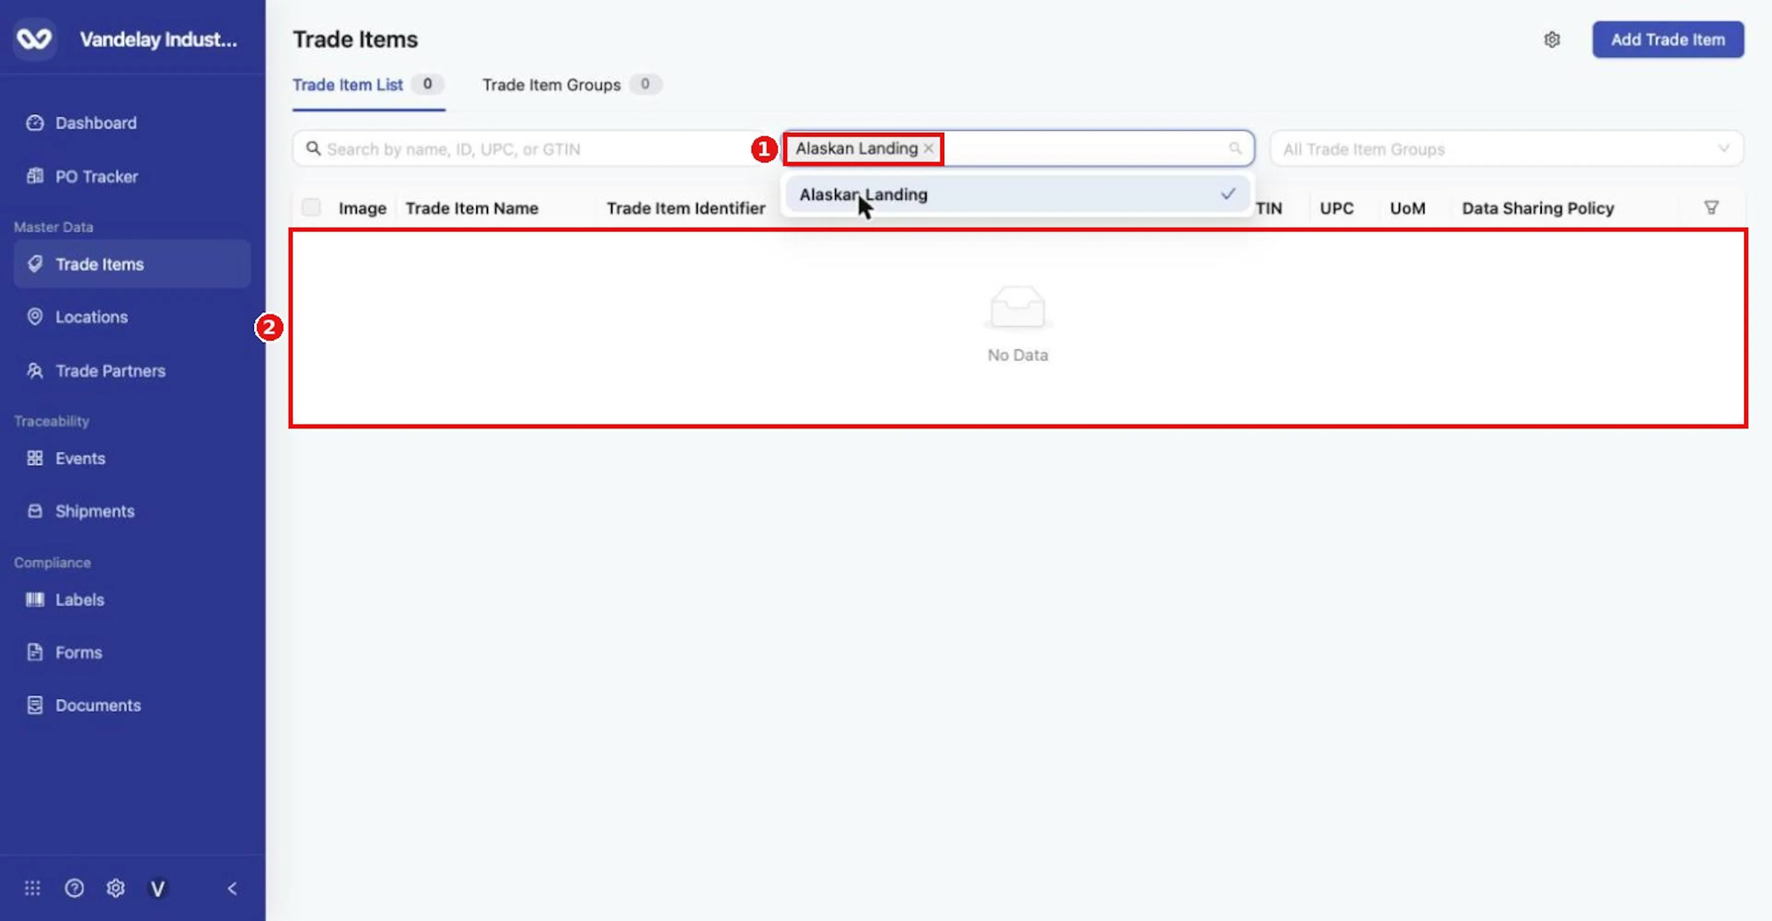Switch to Trade Item List tab
Viewport: 1772px width, 921px height.
(x=369, y=85)
